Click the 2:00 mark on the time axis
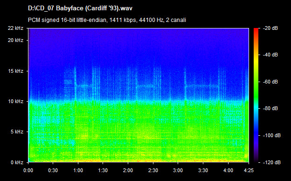The height and width of the screenshot is (181, 291). coord(128,170)
